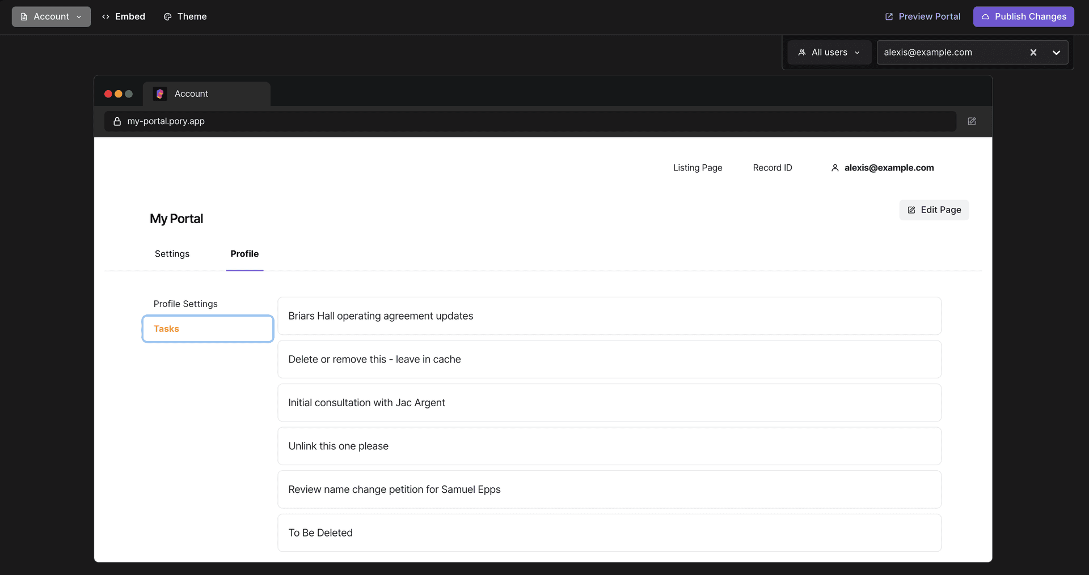Select Tasks in sidebar
Viewport: 1089px width, 575px height.
(x=208, y=329)
